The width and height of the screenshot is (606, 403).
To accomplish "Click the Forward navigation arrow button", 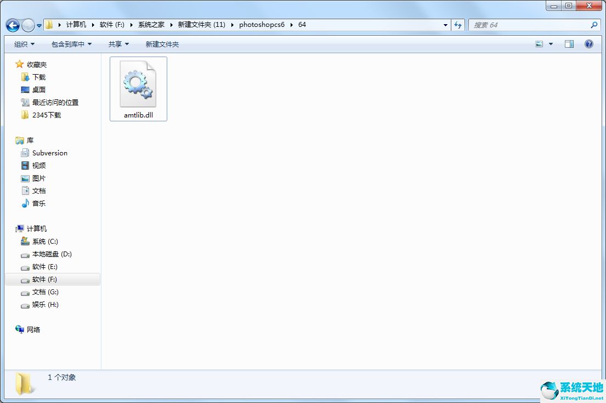I will (x=28, y=25).
